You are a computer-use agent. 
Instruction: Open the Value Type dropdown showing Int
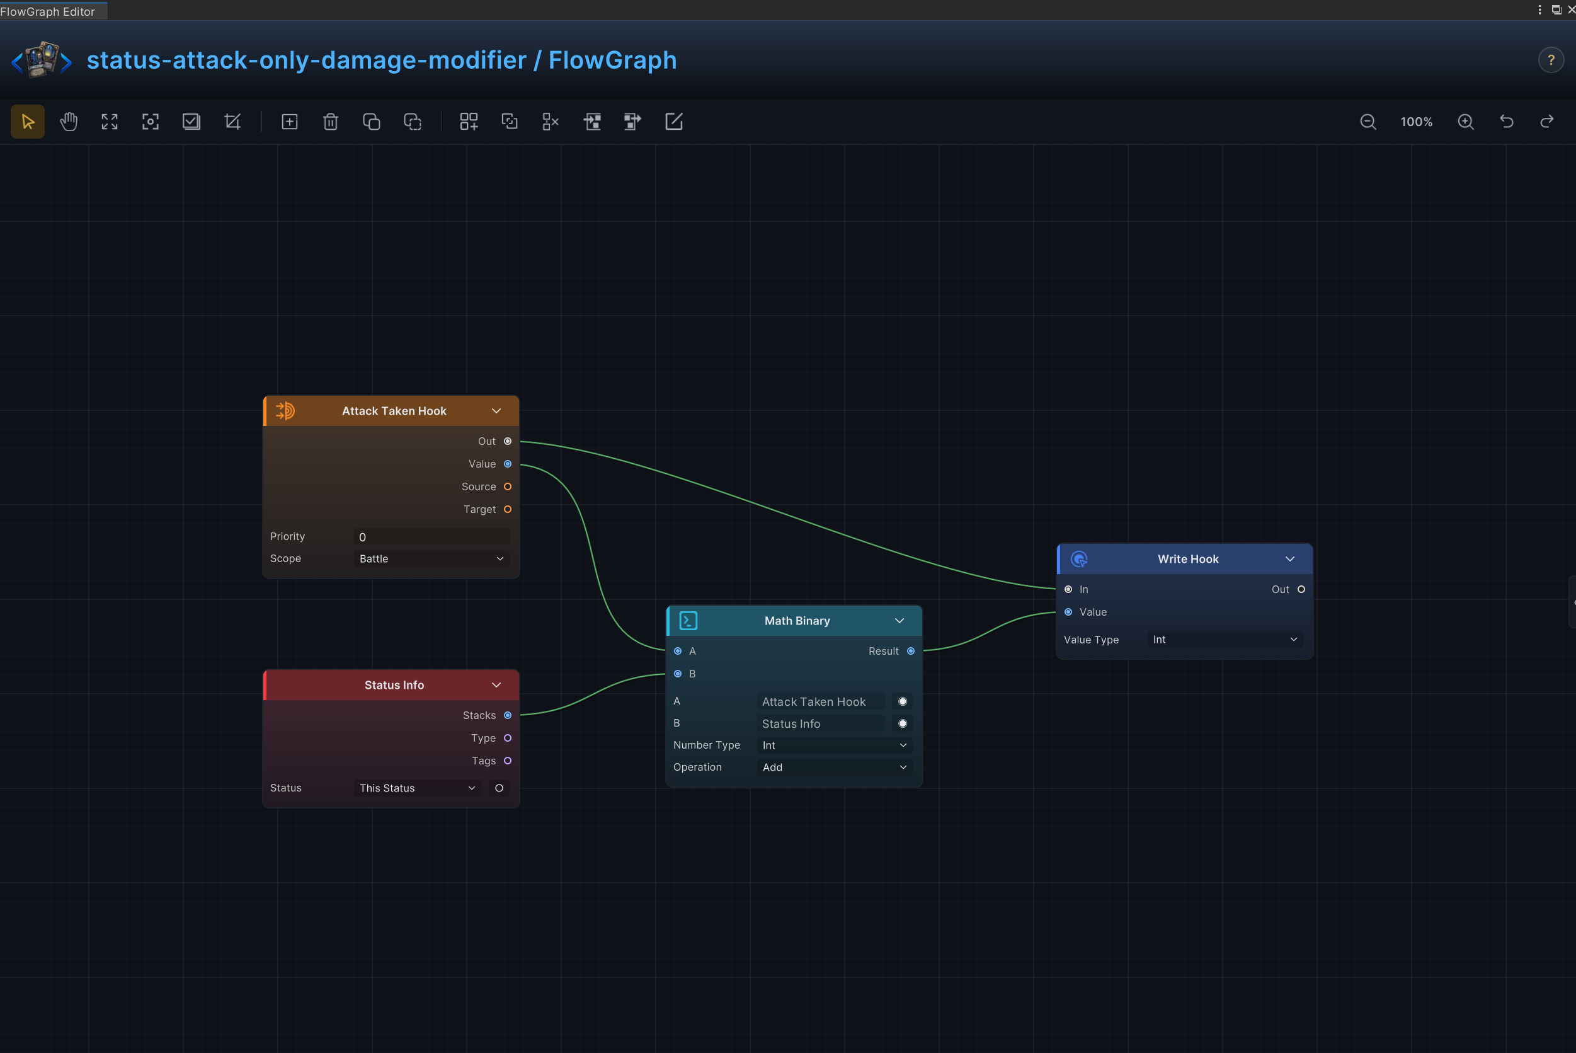tap(1225, 640)
